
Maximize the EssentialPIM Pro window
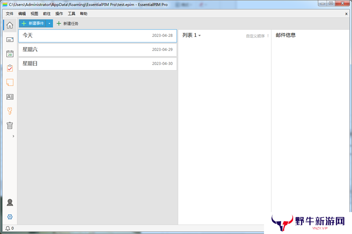tap(331, 4)
